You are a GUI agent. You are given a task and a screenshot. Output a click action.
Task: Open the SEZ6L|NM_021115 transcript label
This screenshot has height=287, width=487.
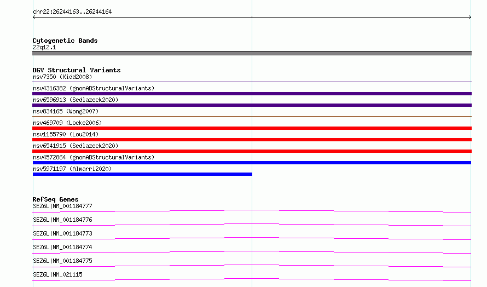pos(57,274)
